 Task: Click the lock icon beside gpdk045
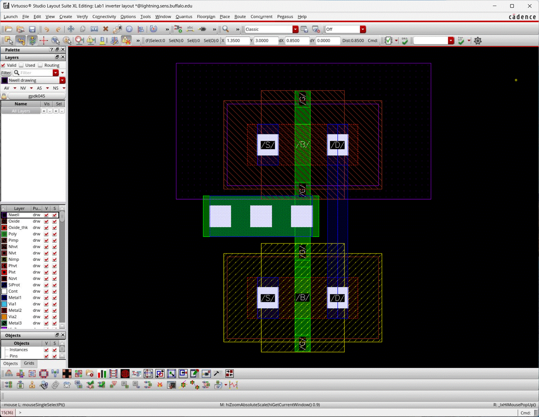[3, 96]
